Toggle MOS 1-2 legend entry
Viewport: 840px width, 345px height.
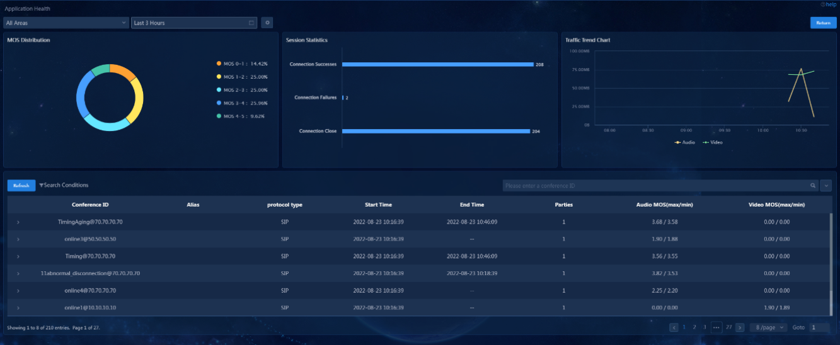pos(242,77)
